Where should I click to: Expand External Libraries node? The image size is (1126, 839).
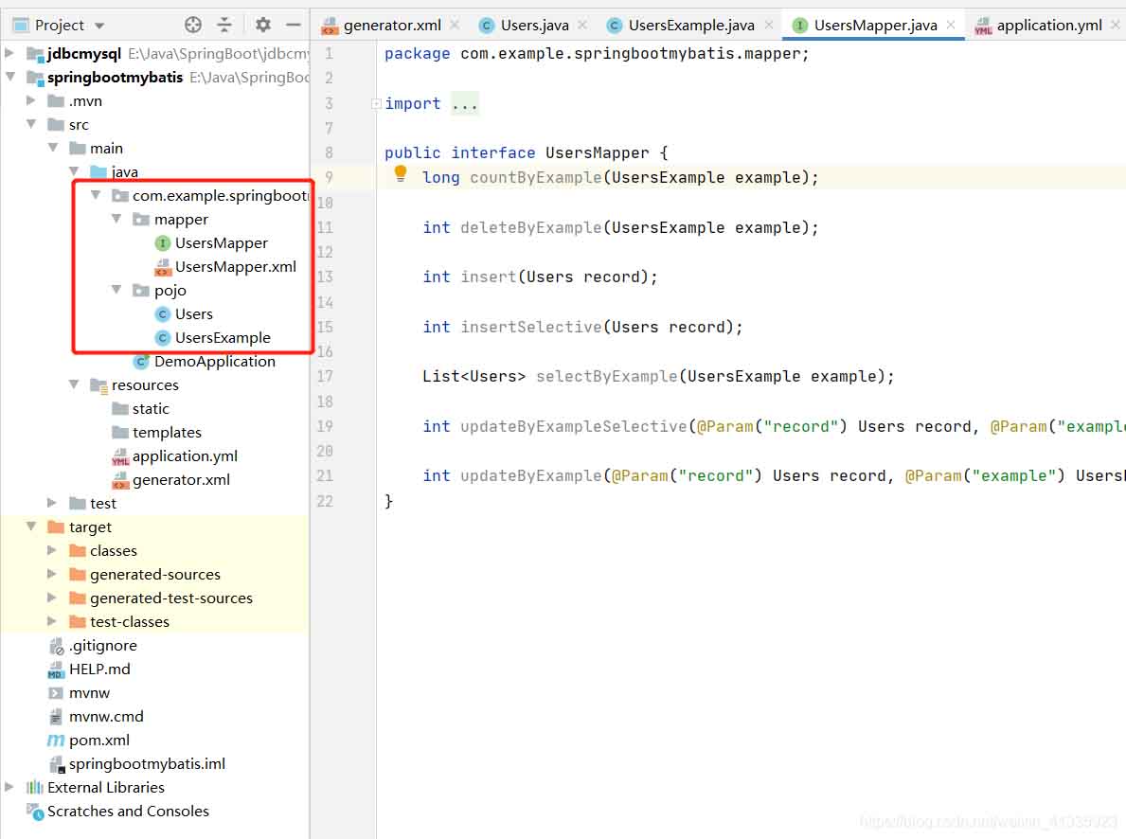[x=9, y=788]
